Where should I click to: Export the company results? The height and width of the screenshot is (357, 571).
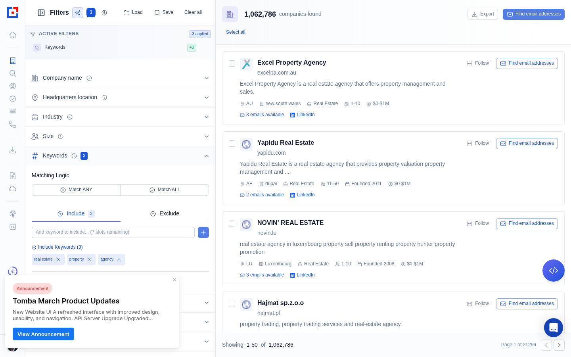483,14
